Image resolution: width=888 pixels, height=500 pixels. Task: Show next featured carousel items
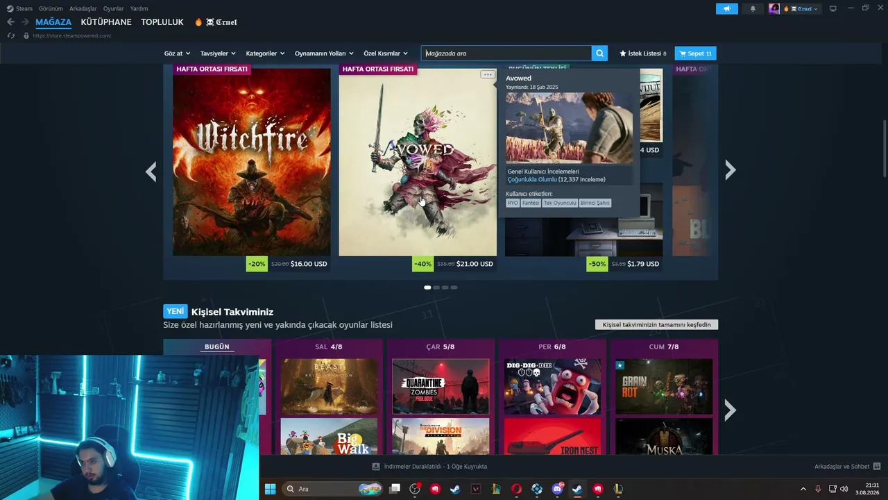coord(730,170)
